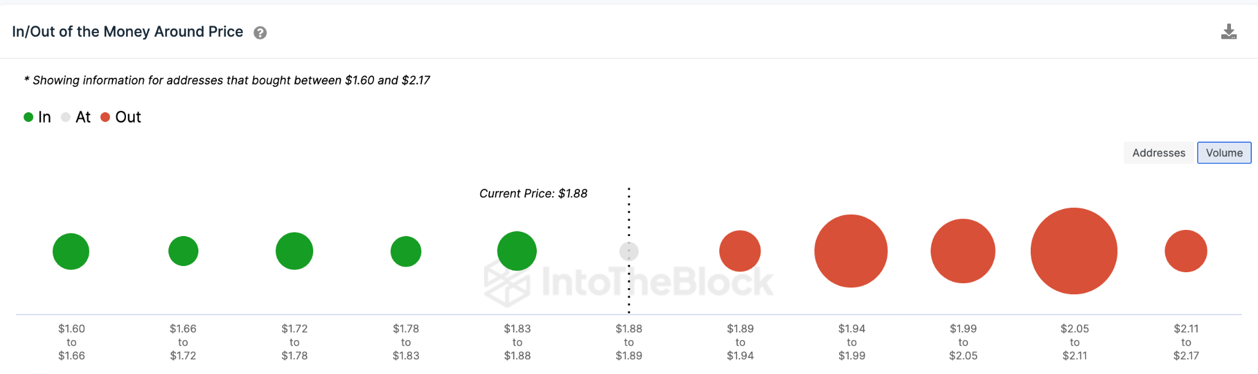Screen dimensions: 1258x374
Task: Select the largest red $2.05 to $2.11 bubble
Action: (x=1074, y=251)
